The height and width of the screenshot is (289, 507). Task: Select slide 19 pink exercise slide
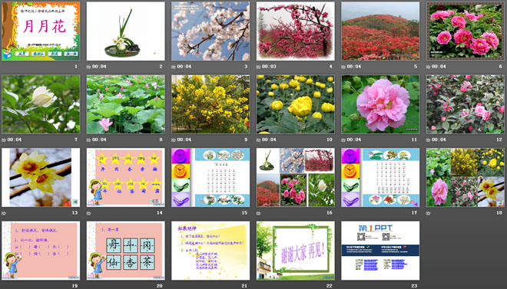(41, 251)
